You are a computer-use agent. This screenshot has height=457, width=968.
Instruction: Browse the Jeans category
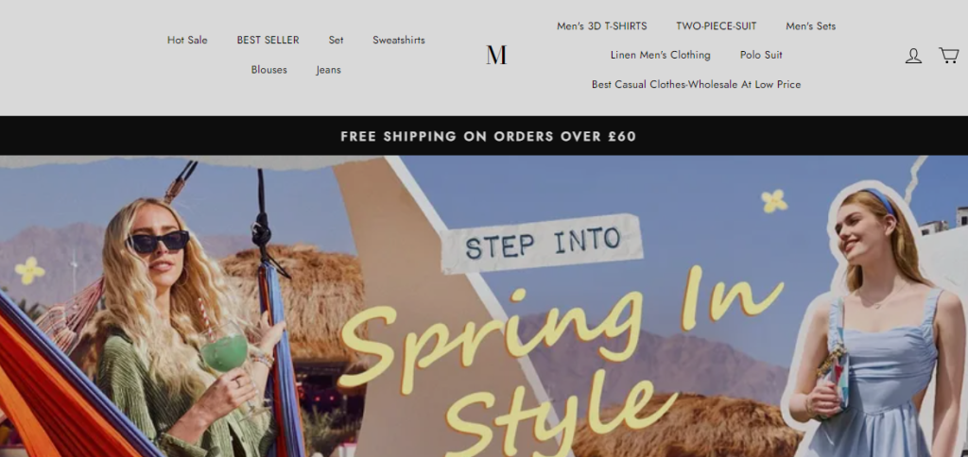[x=328, y=70]
